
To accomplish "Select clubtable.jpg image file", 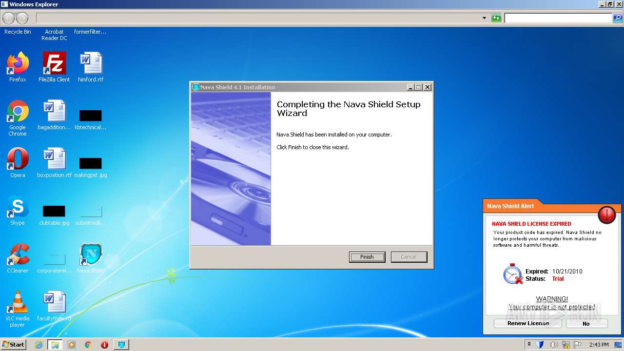I will [54, 215].
